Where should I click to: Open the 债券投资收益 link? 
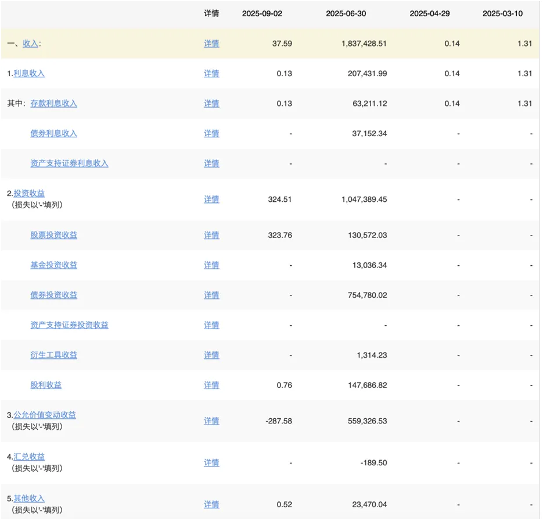tap(53, 295)
